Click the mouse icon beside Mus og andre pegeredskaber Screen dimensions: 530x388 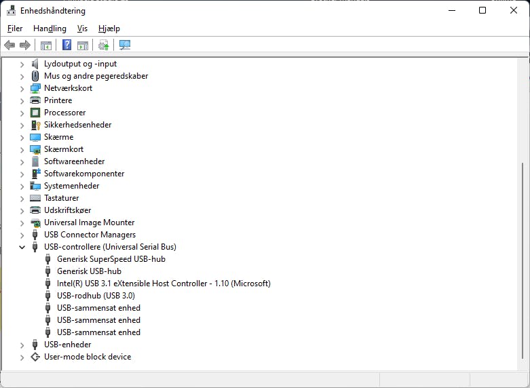35,76
